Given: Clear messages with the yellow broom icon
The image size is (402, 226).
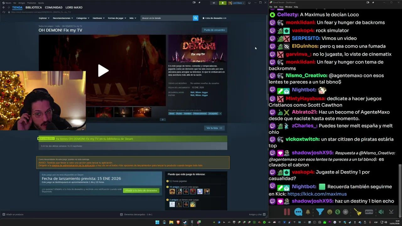Looking at the screenshot, I should 358,212.
